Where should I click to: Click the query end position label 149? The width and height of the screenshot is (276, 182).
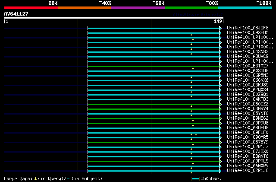point(218,21)
